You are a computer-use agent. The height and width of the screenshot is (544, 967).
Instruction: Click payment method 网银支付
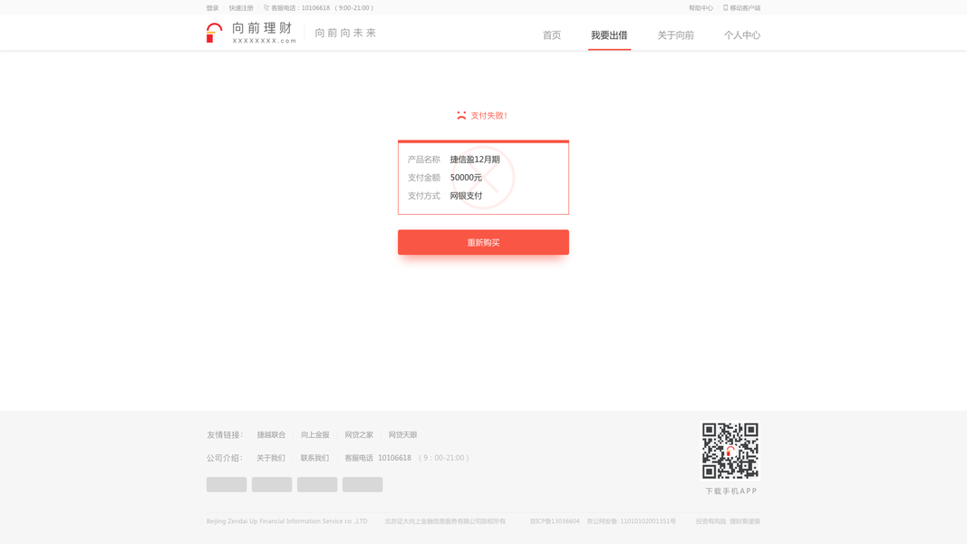pos(466,196)
